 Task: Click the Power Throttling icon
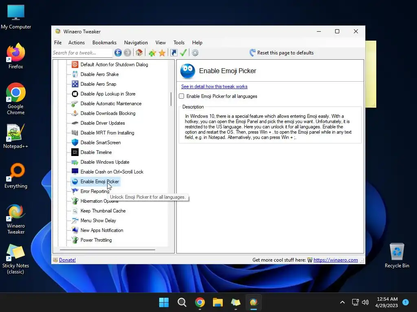(75, 240)
